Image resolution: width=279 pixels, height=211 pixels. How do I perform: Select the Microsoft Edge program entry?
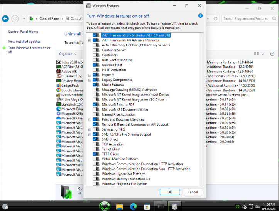70,109
